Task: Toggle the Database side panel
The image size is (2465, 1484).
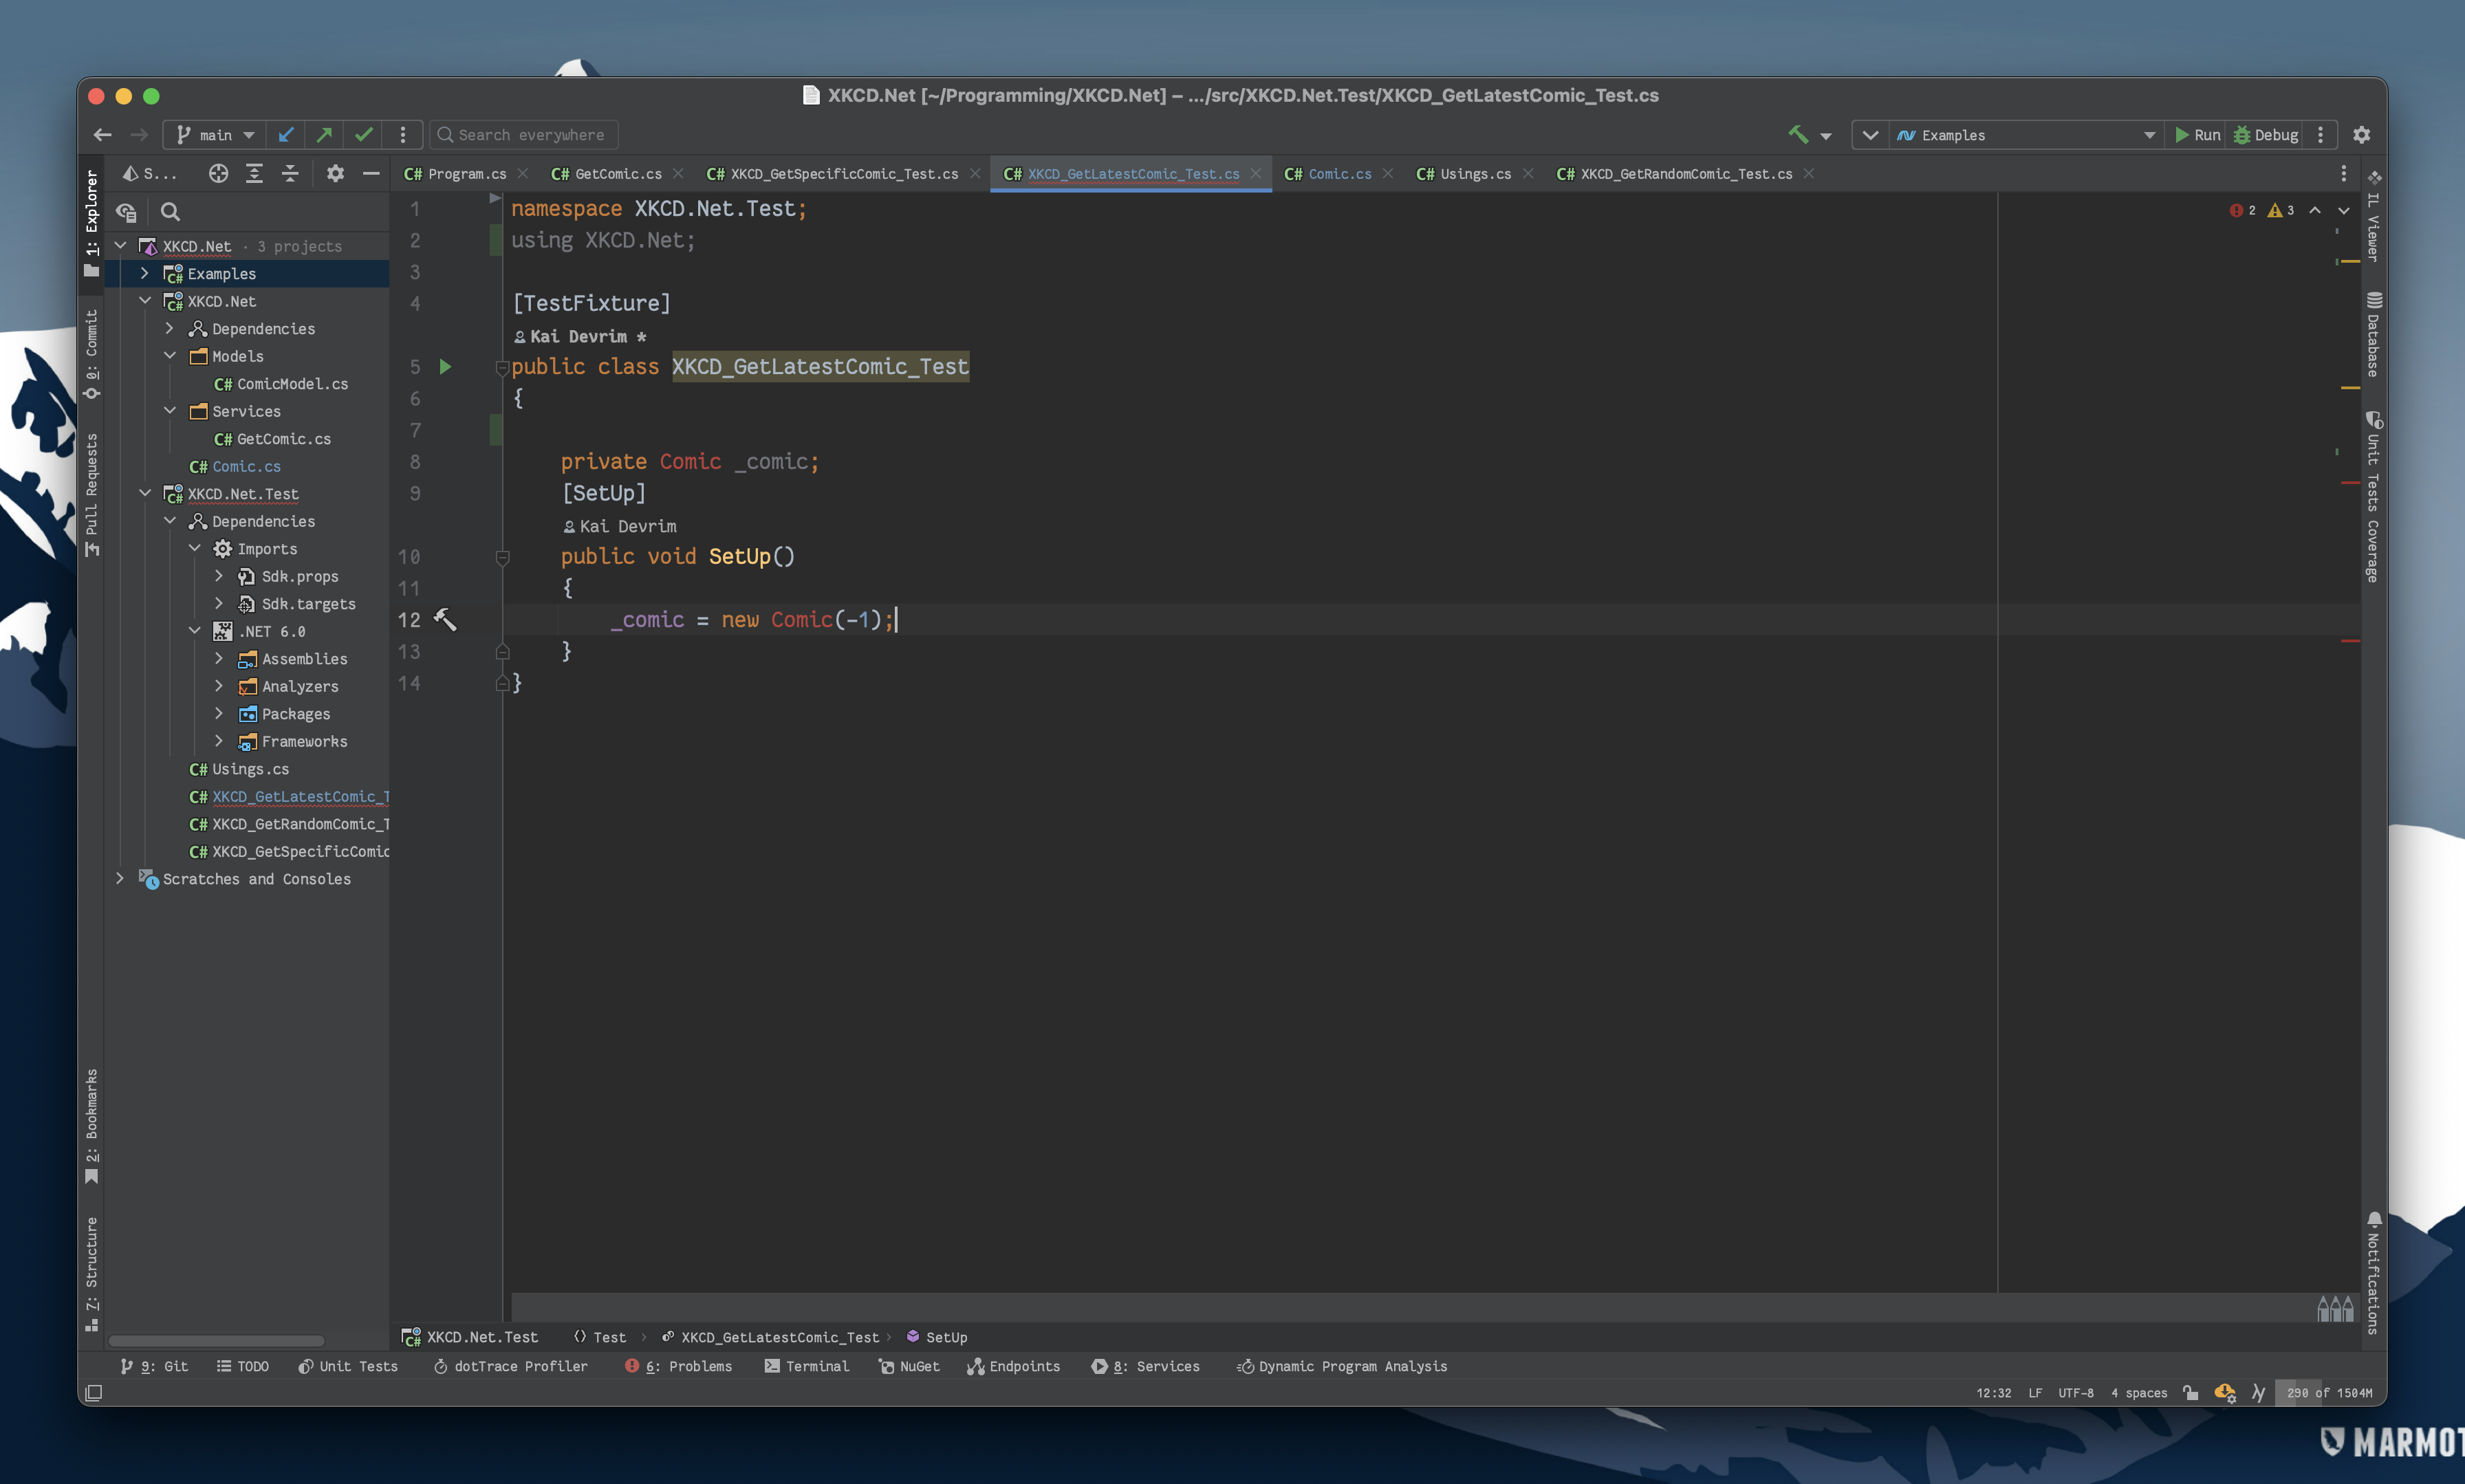Action: 2373,335
